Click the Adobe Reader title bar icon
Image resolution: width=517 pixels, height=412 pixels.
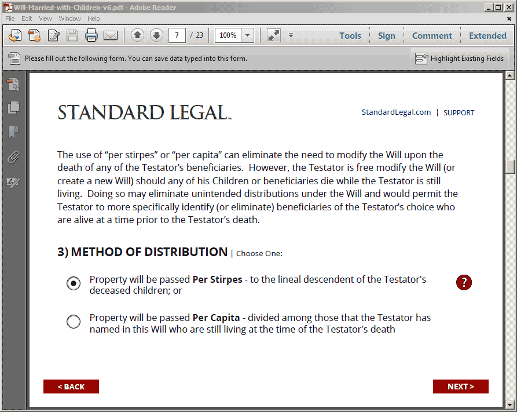tap(8, 8)
